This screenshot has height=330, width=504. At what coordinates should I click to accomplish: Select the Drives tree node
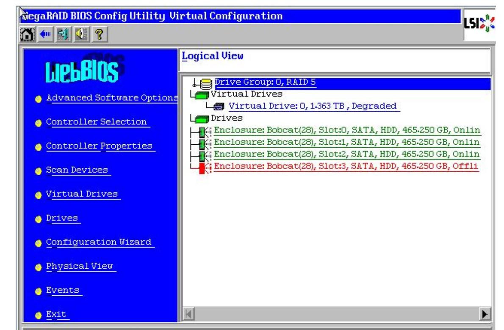(227, 118)
